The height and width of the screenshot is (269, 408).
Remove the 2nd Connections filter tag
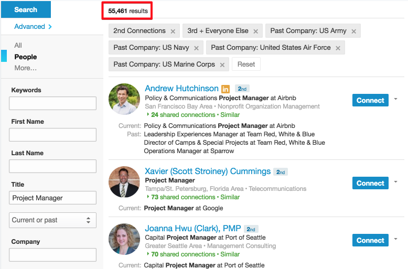coord(173,31)
